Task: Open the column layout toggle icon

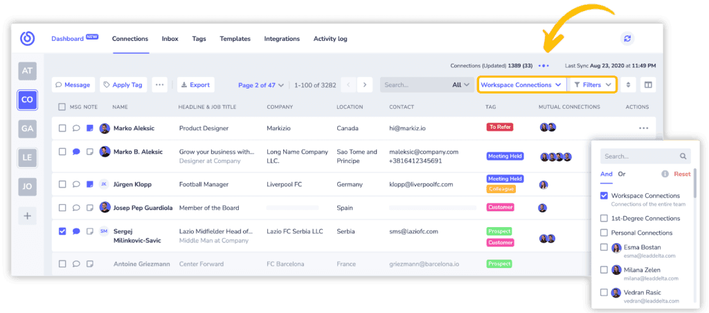Action: (x=648, y=84)
